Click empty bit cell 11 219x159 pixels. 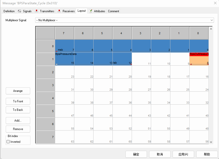coord(141,59)
